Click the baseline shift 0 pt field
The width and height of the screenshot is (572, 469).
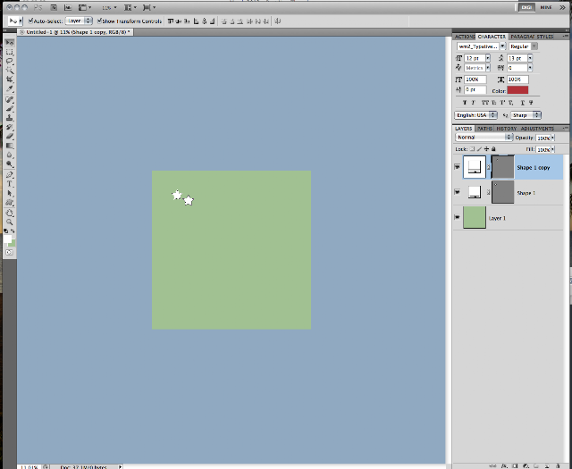coord(475,89)
